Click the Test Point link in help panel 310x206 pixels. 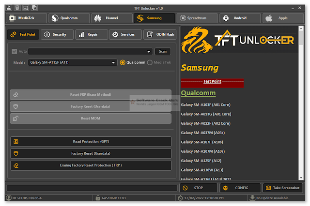click(212, 81)
